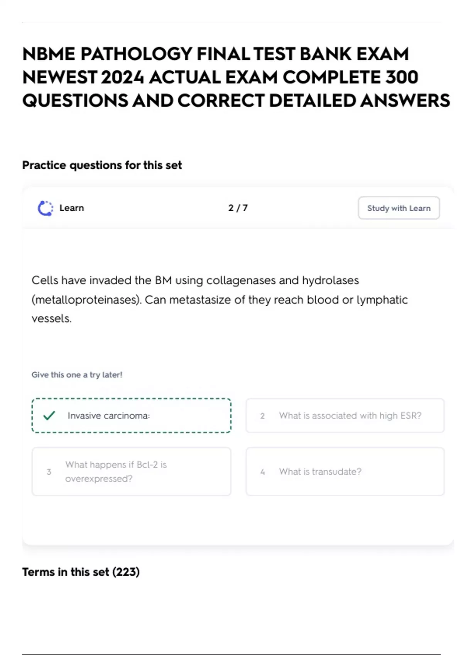The image size is (463, 655).
Task: Click the divider line below the Terms heading
Action: pos(231,654)
